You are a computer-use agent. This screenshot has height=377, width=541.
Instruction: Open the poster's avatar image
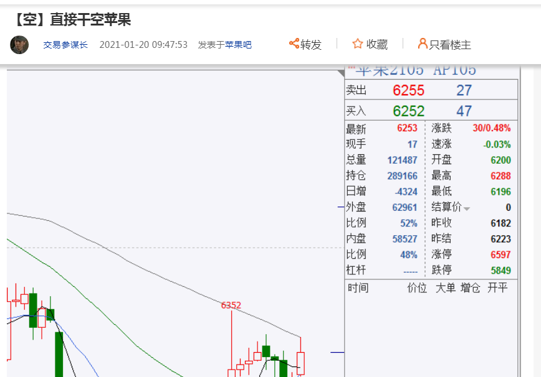click(x=19, y=45)
